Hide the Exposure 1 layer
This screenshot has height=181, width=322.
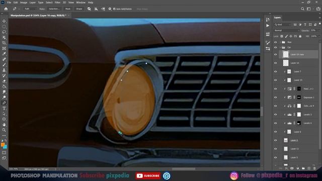click(276, 97)
